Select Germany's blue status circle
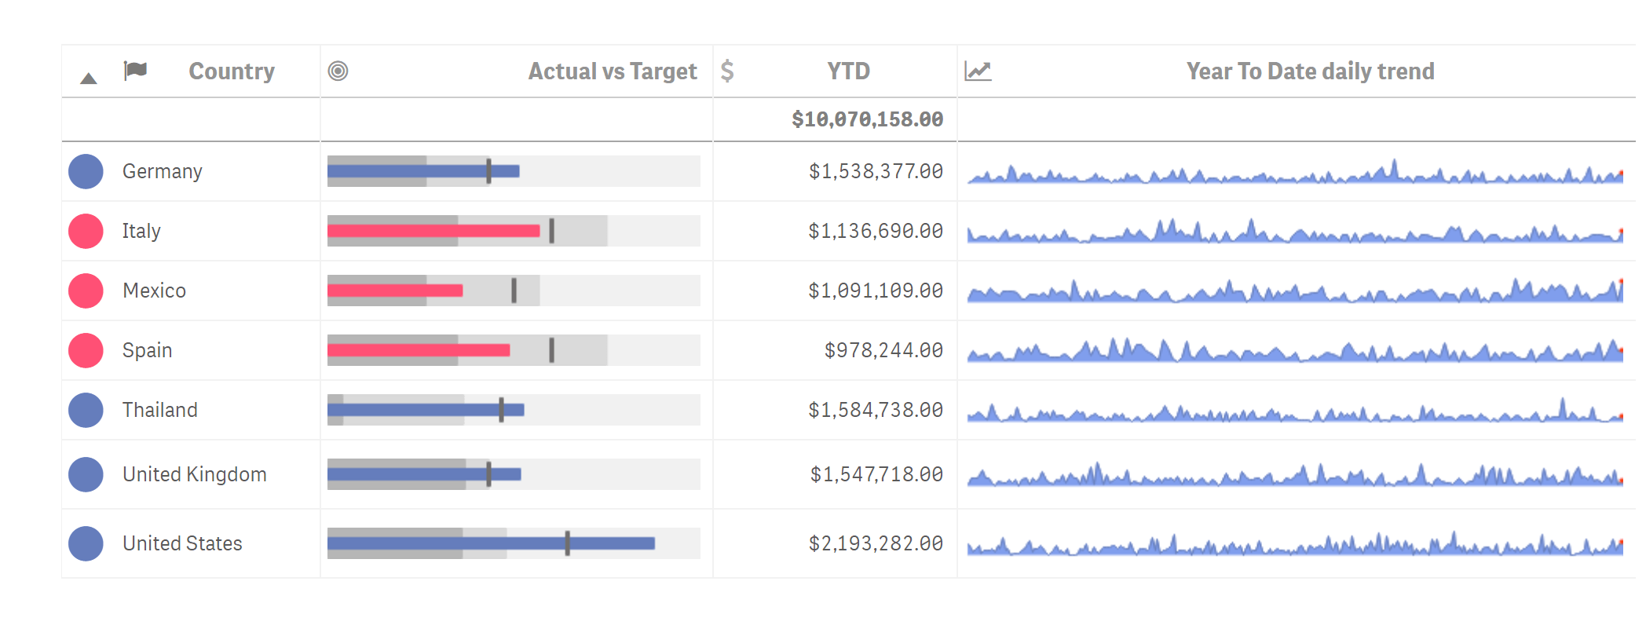The height and width of the screenshot is (636, 1646). (x=86, y=171)
